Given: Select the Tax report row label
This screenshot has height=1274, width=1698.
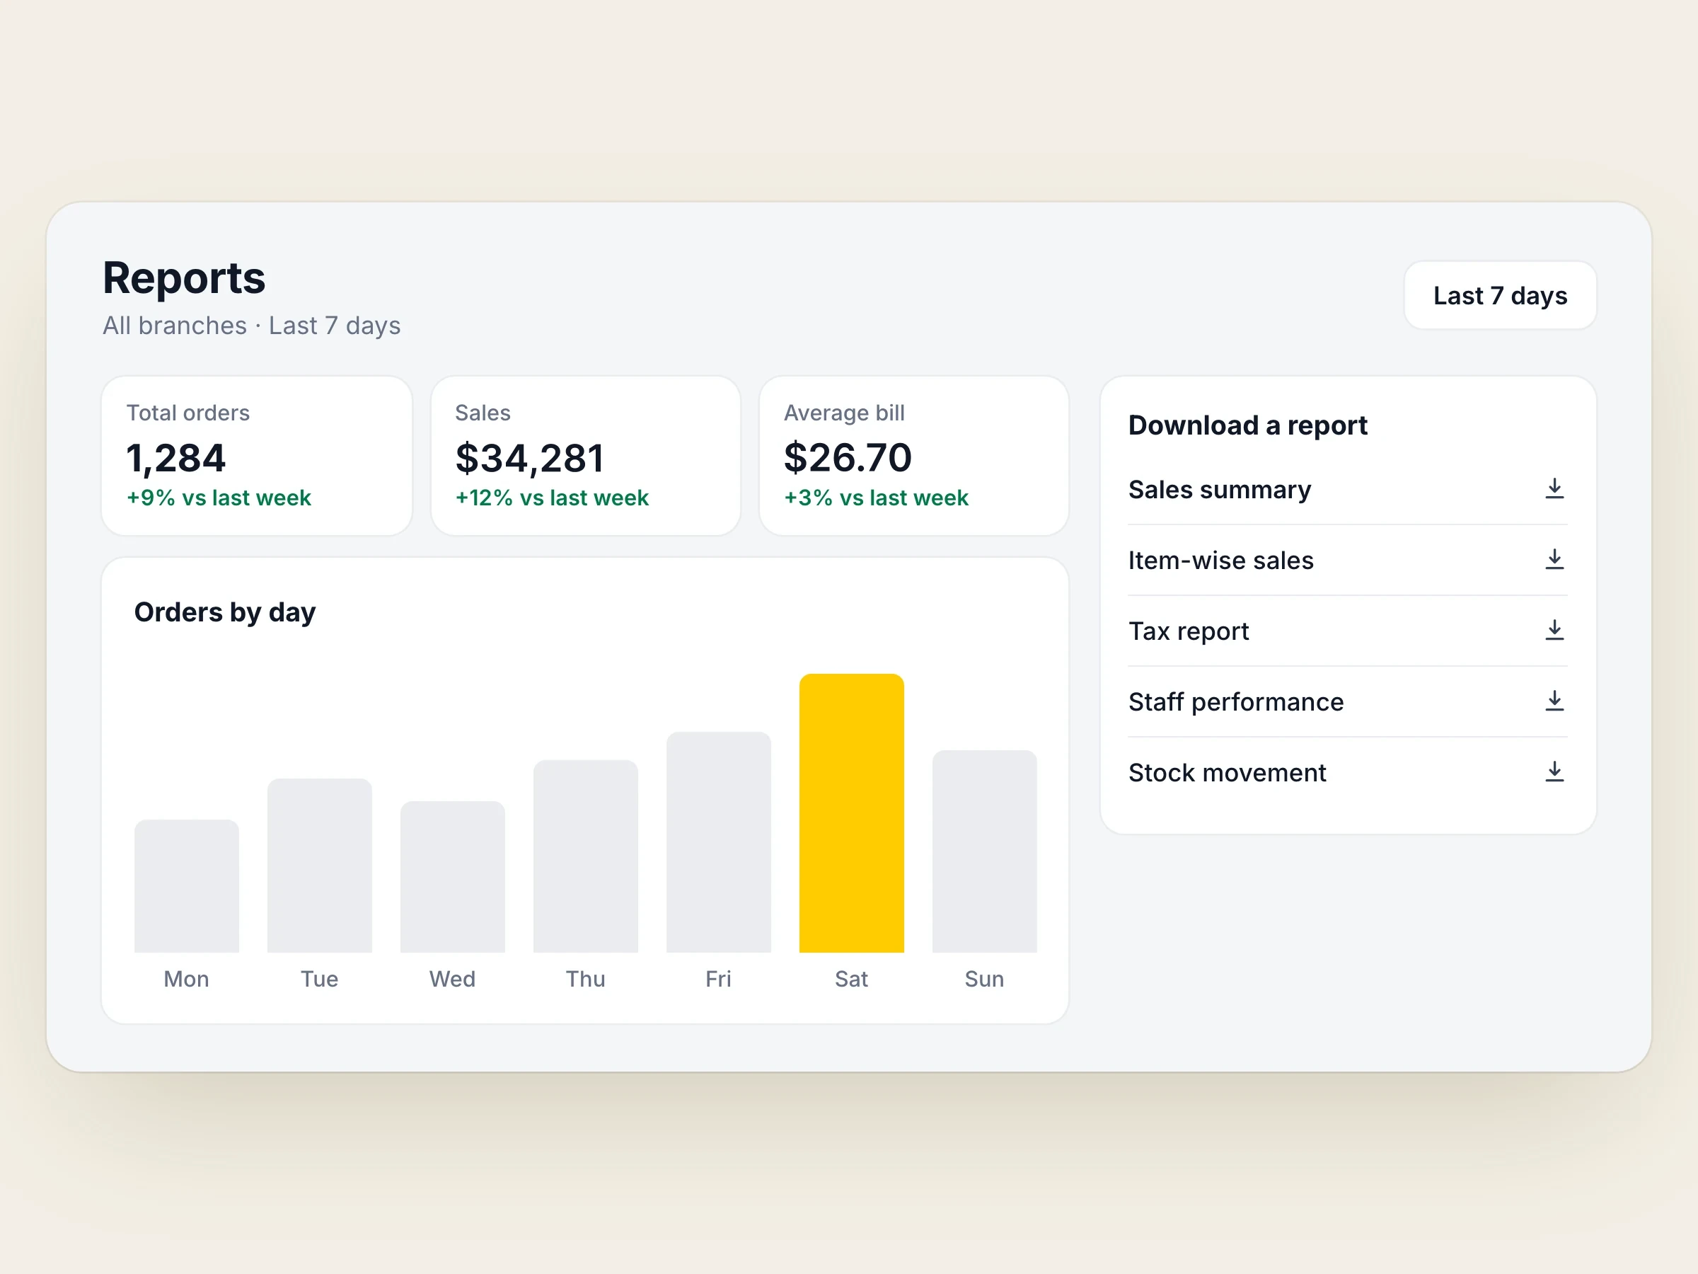Looking at the screenshot, I should click(1189, 631).
